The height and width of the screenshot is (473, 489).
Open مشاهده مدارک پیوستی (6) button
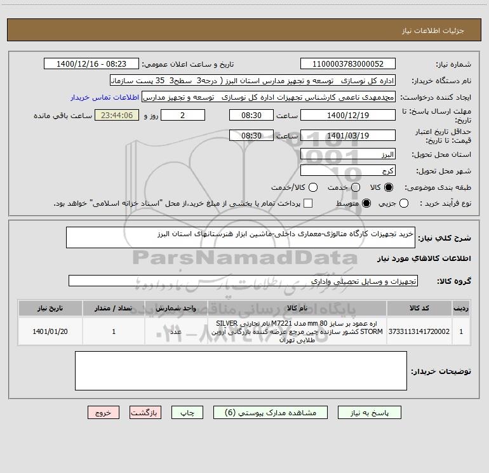pos(271,413)
